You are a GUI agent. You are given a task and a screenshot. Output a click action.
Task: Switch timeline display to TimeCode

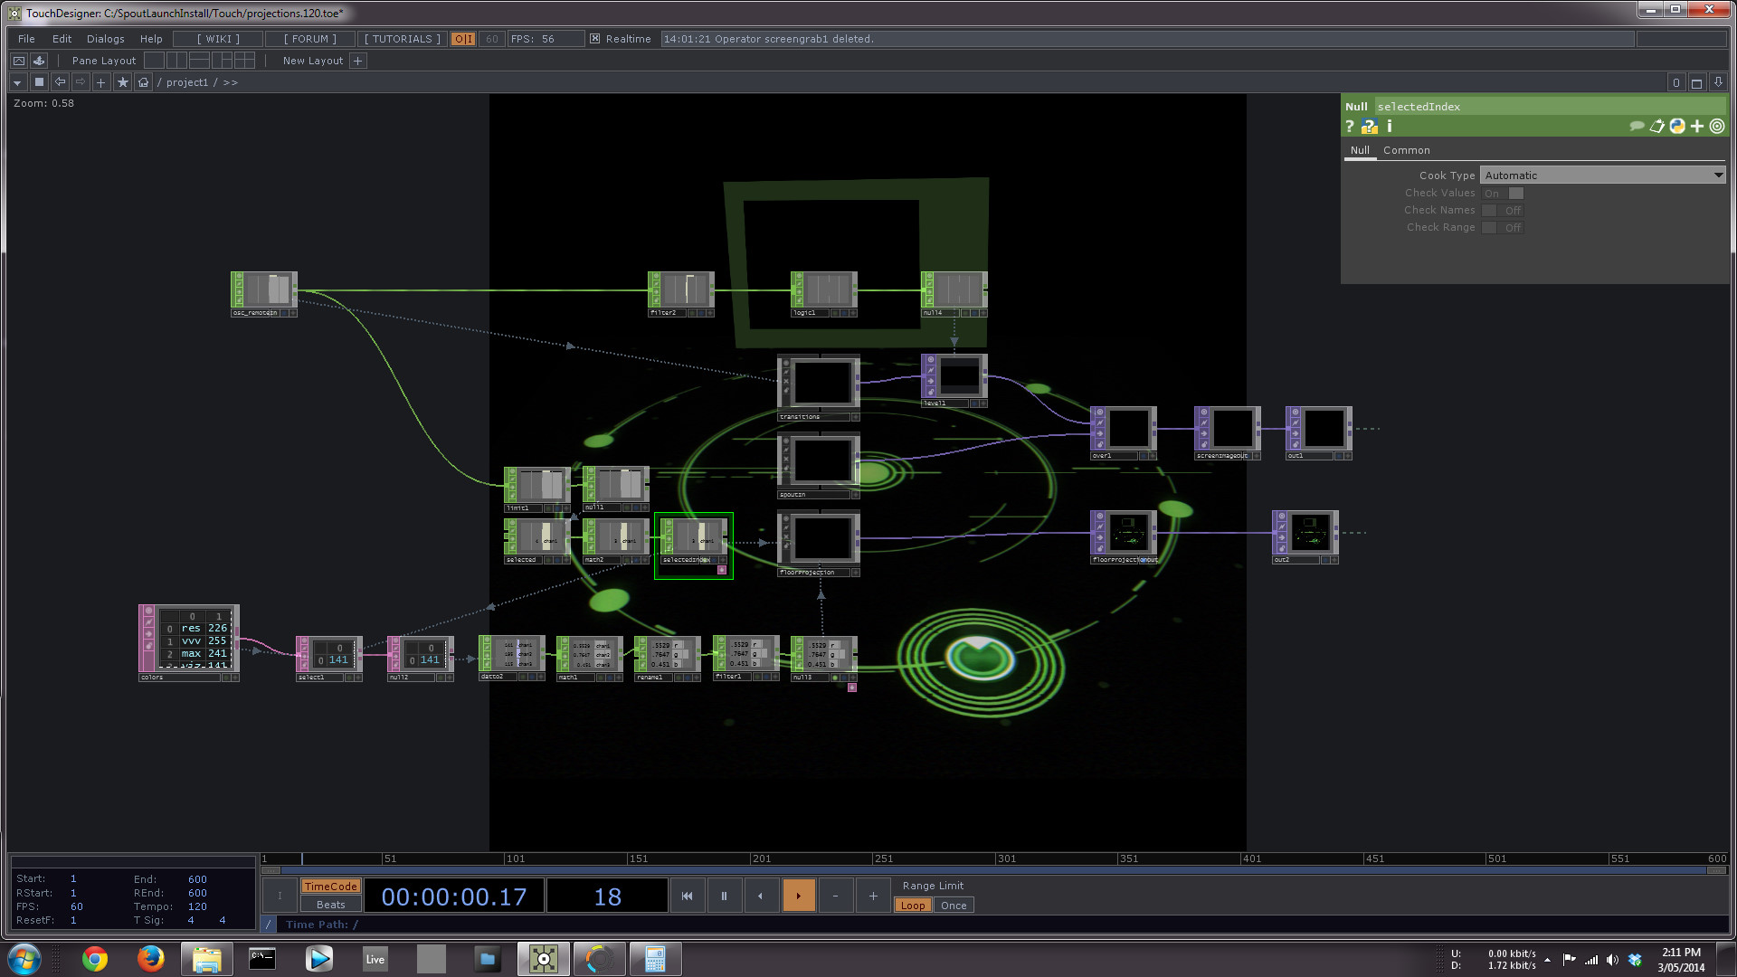point(330,887)
